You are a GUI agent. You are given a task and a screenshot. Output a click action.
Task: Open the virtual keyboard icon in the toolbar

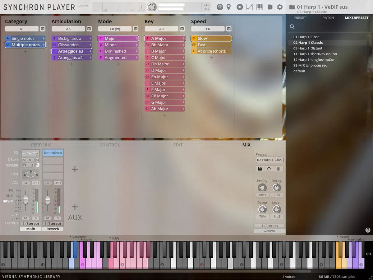(260, 7)
